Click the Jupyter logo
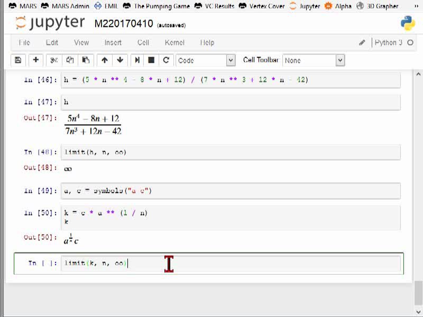 tap(50, 23)
